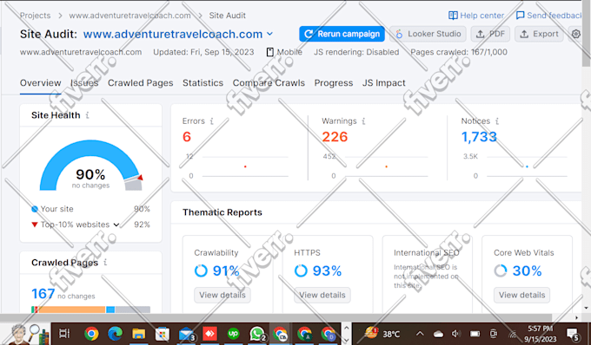This screenshot has height=345, width=591.
Task: Open AnyDesk from taskbar
Action: pyautogui.click(x=210, y=334)
